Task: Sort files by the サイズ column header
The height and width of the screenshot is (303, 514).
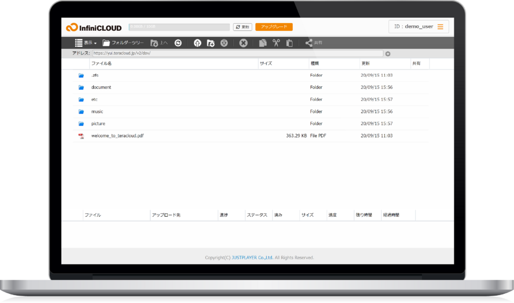Action: (267, 63)
